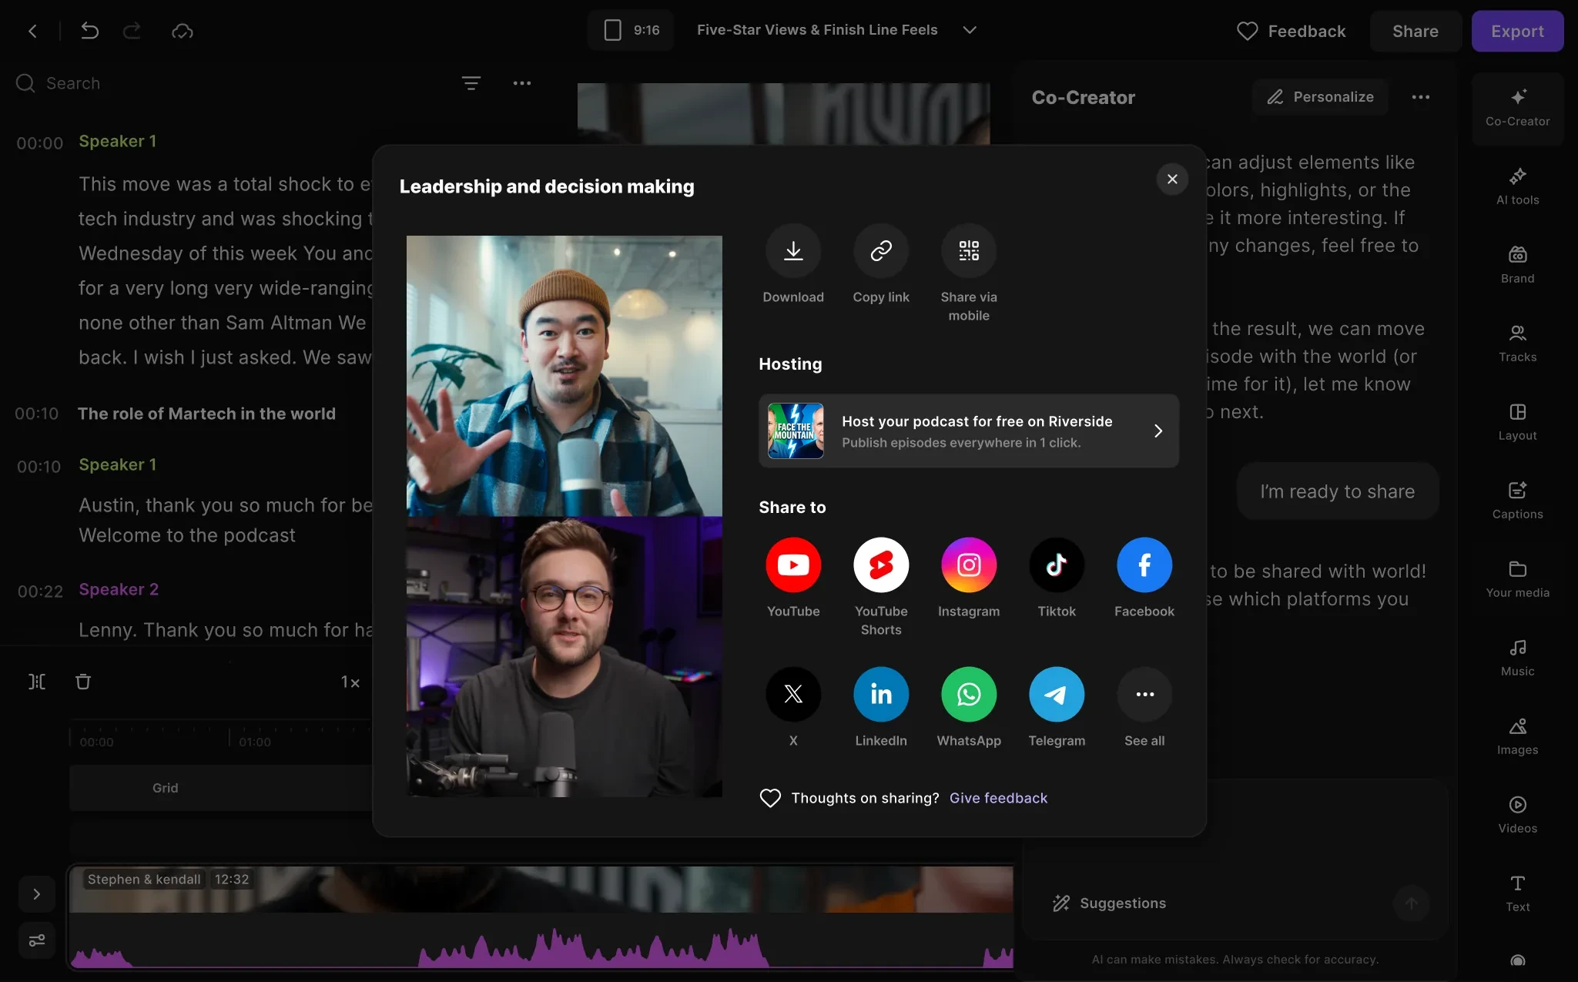Open Share via mobile QR option
This screenshot has width=1578, height=982.
[969, 251]
